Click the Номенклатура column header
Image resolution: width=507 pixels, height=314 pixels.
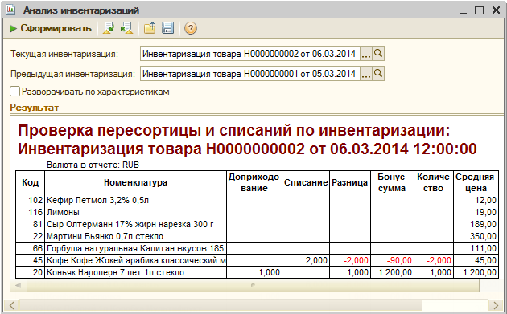[x=135, y=182]
